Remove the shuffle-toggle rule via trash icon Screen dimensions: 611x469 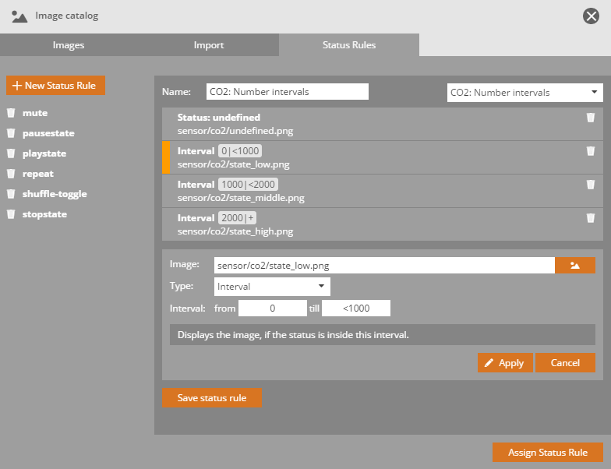11,194
